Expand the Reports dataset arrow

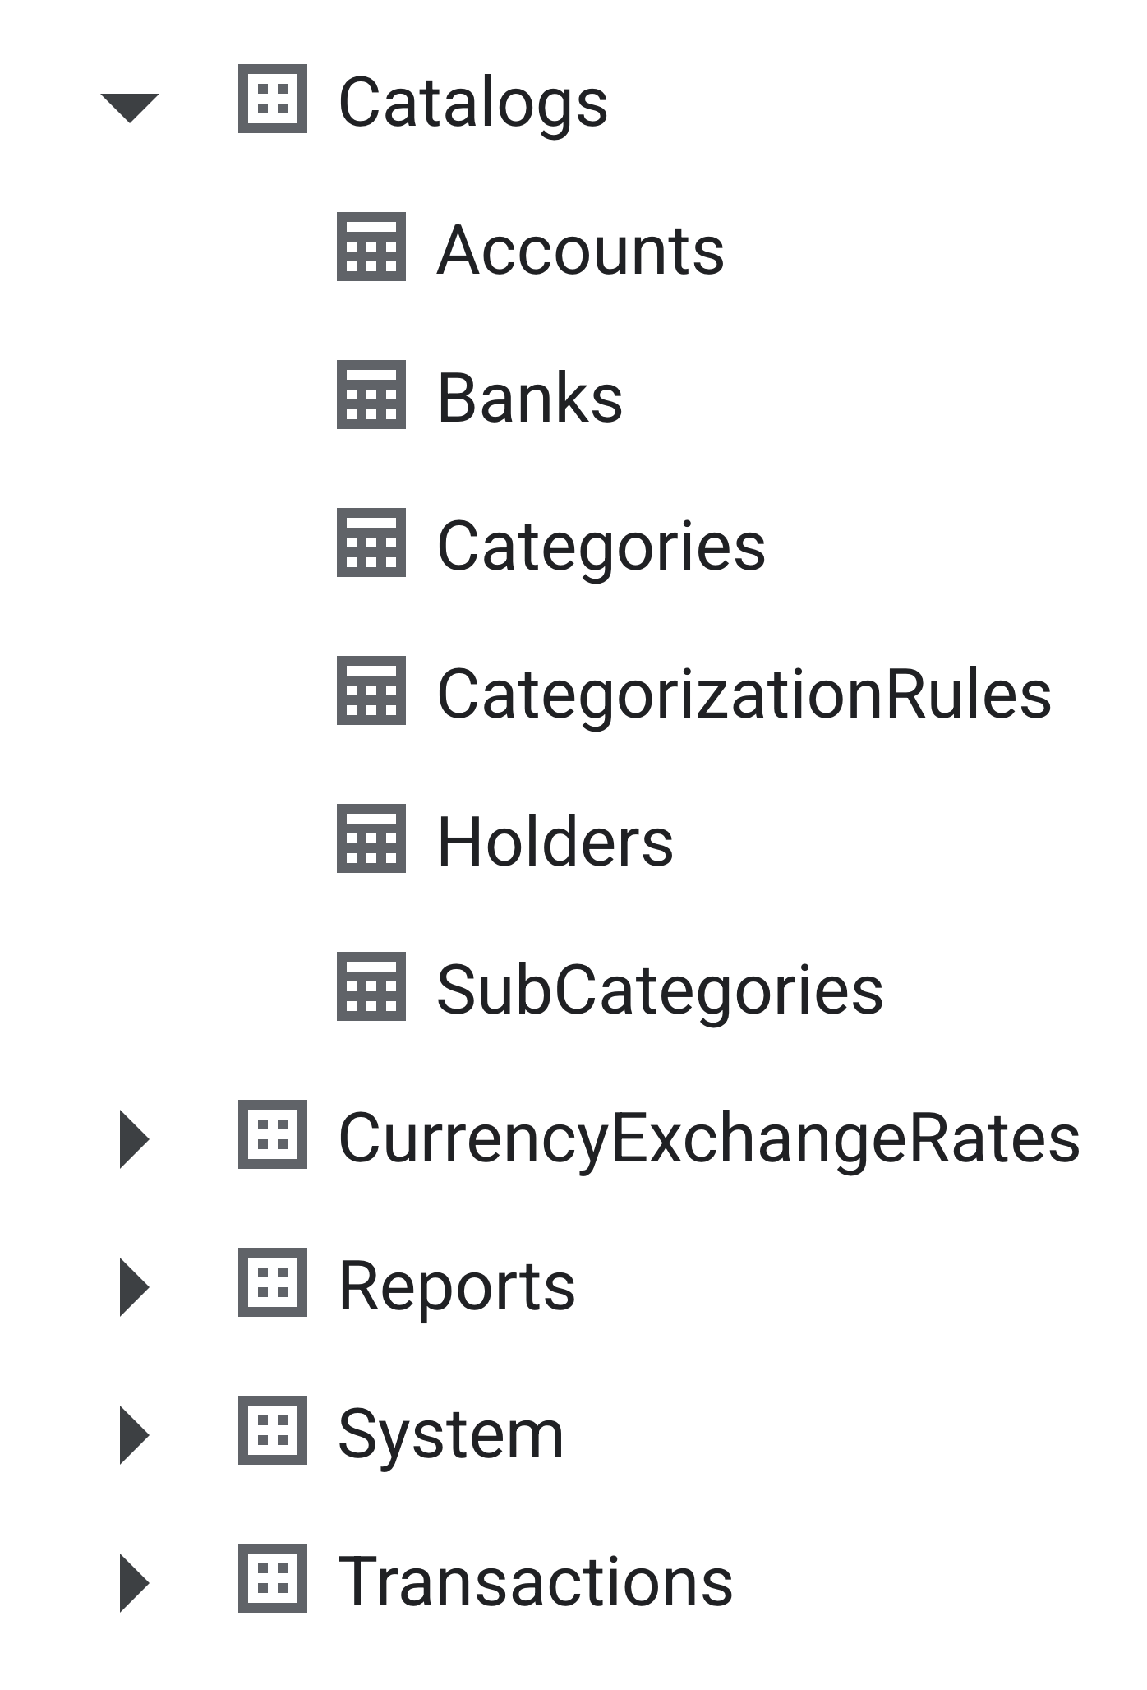135,1286
